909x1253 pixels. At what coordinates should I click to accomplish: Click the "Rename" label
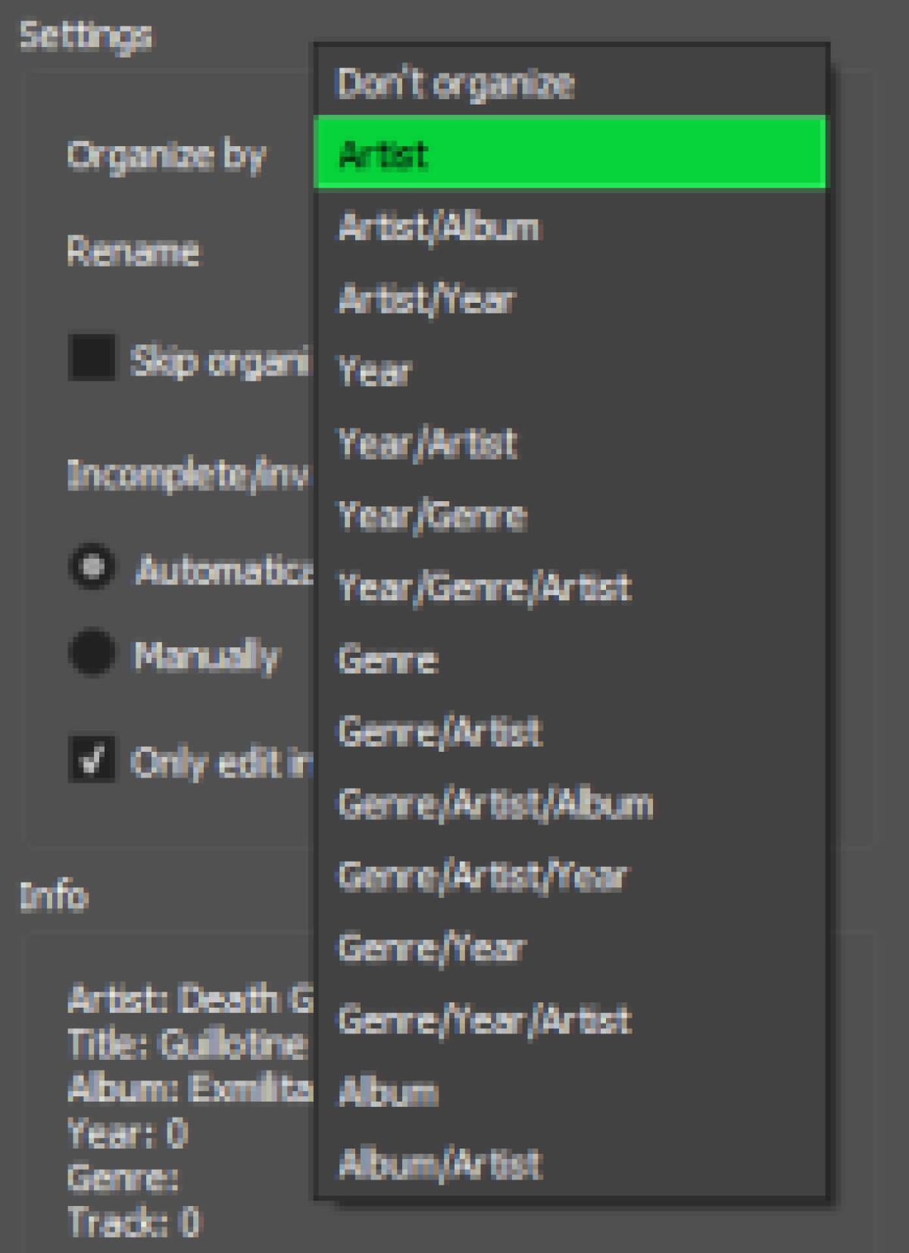(133, 252)
